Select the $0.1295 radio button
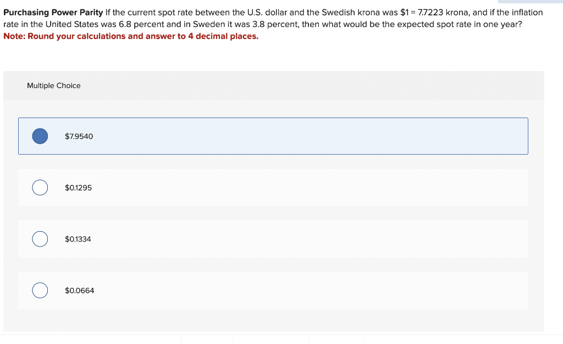Screen dimensions: 563x344 pyautogui.click(x=39, y=187)
